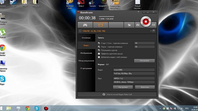Click the info icon beside Skype tip

pyautogui.click(x=104, y=94)
